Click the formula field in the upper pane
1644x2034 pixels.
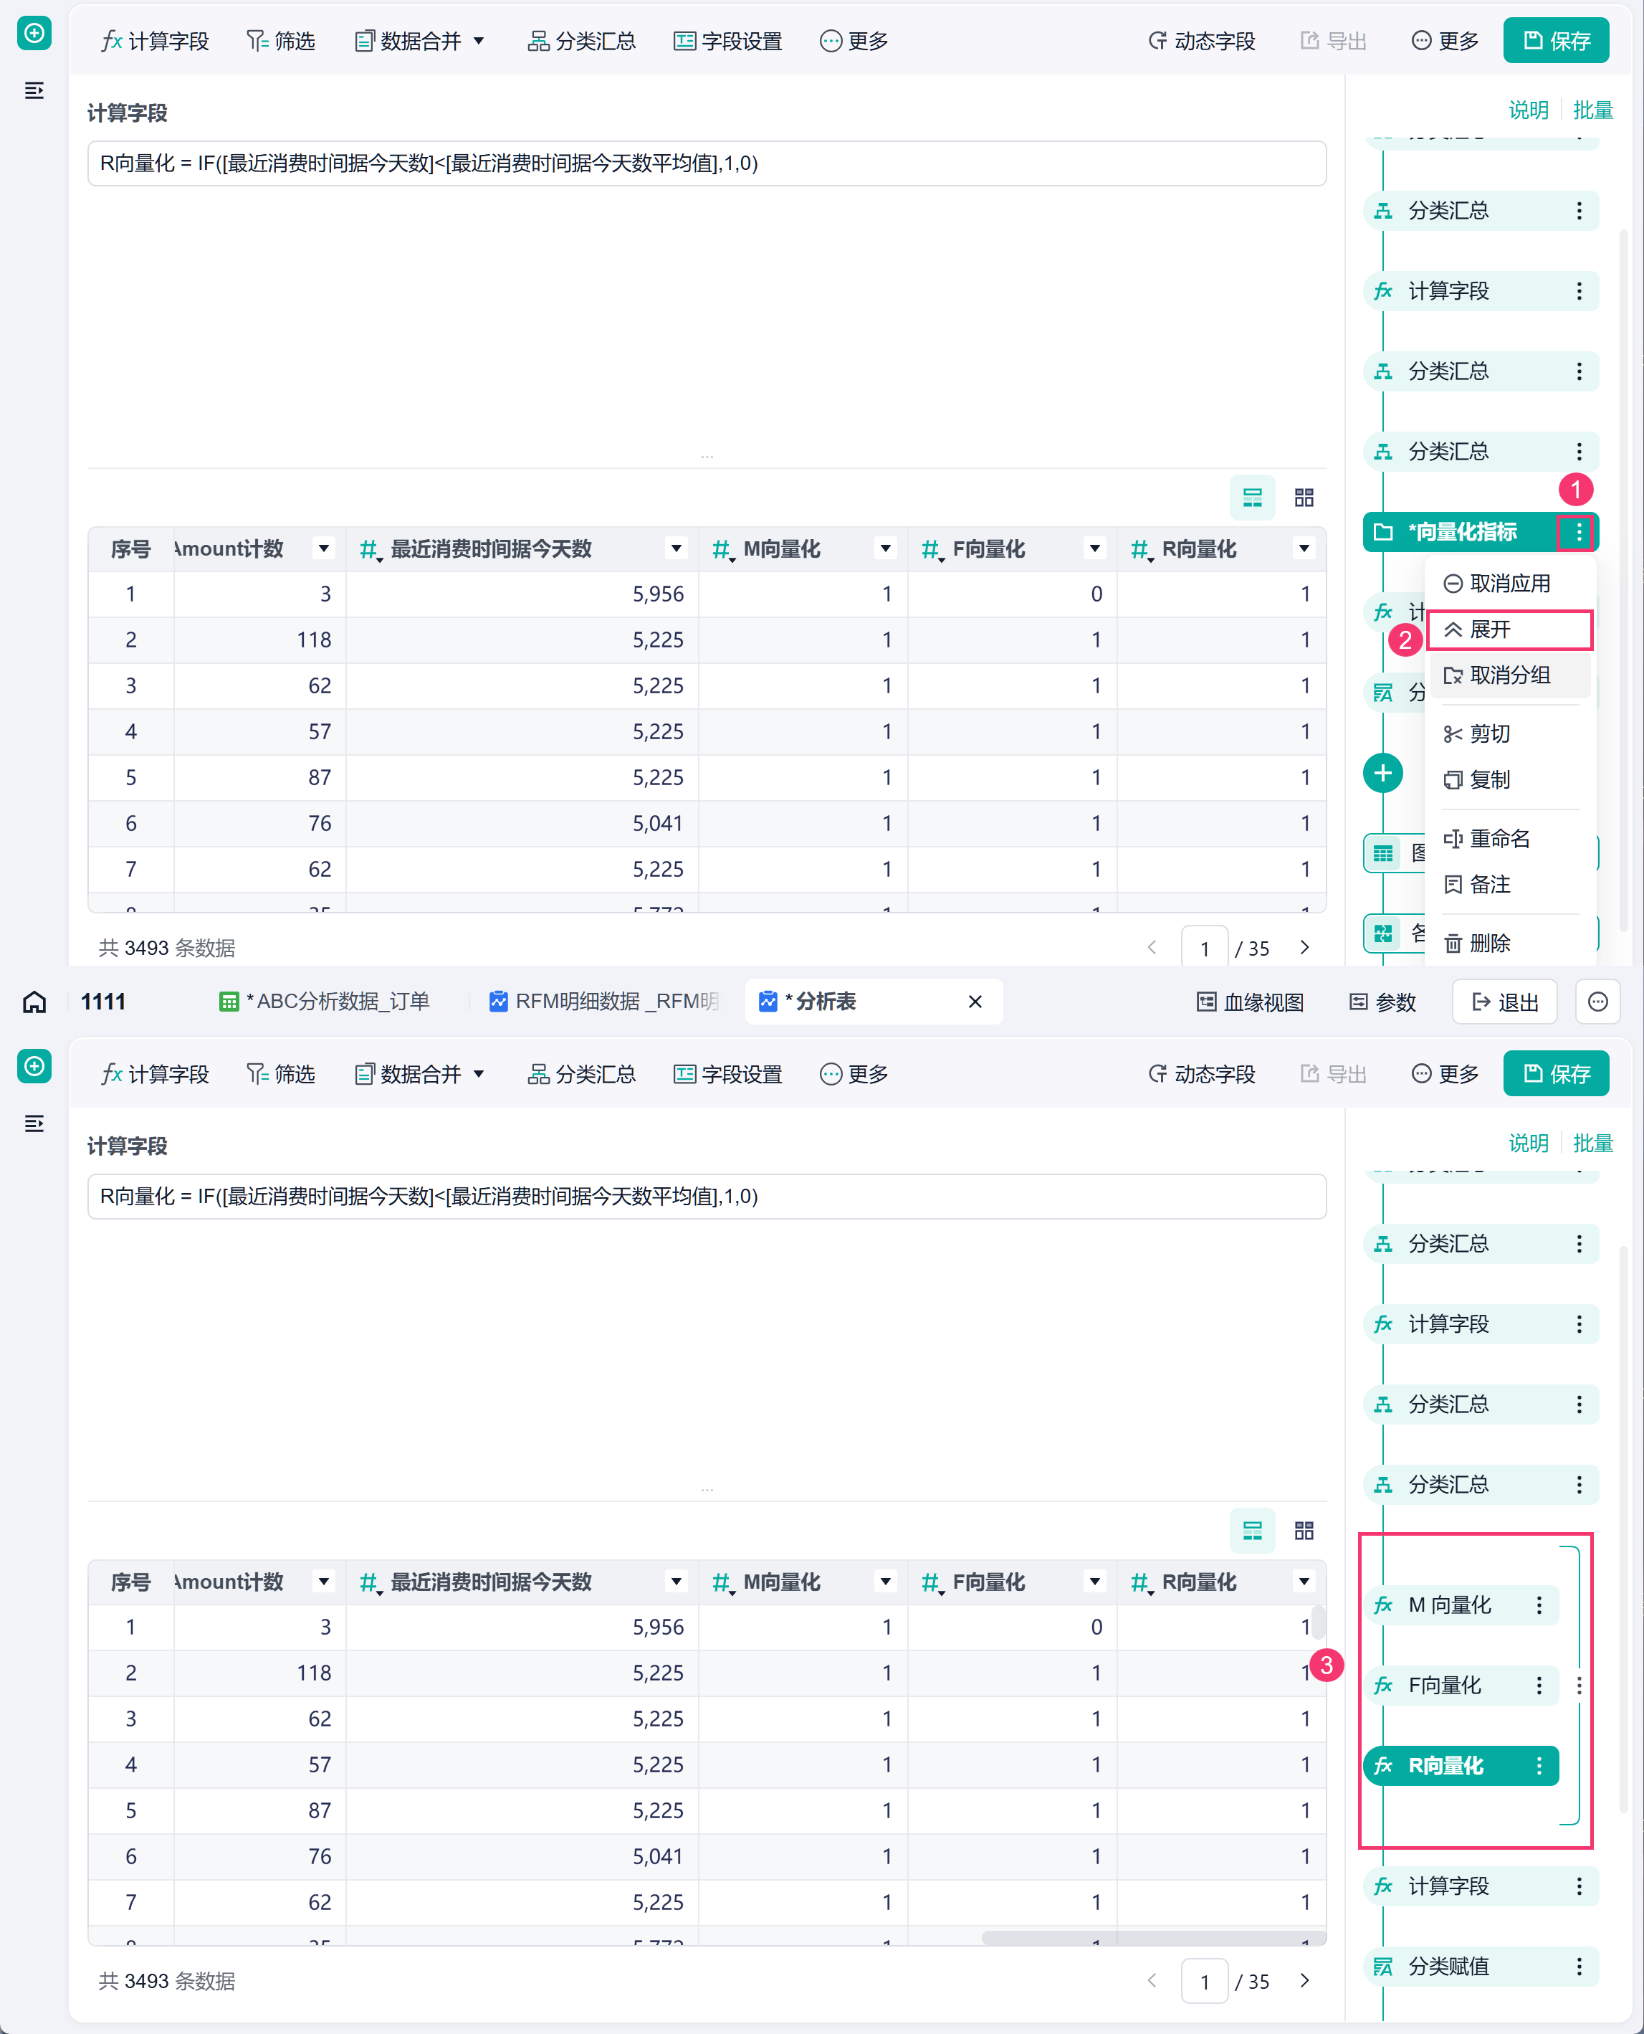(x=707, y=163)
